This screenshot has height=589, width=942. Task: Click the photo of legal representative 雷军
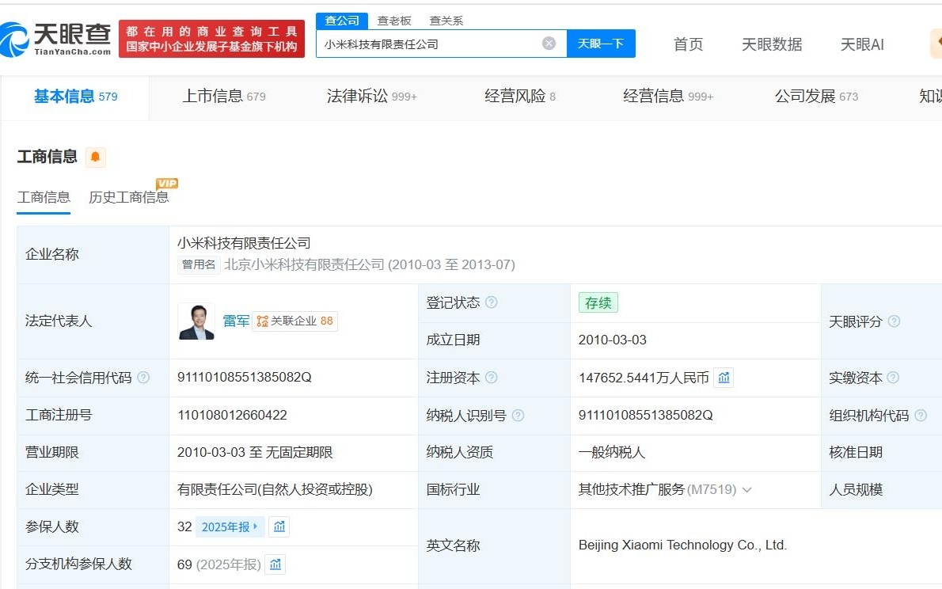[x=196, y=321]
